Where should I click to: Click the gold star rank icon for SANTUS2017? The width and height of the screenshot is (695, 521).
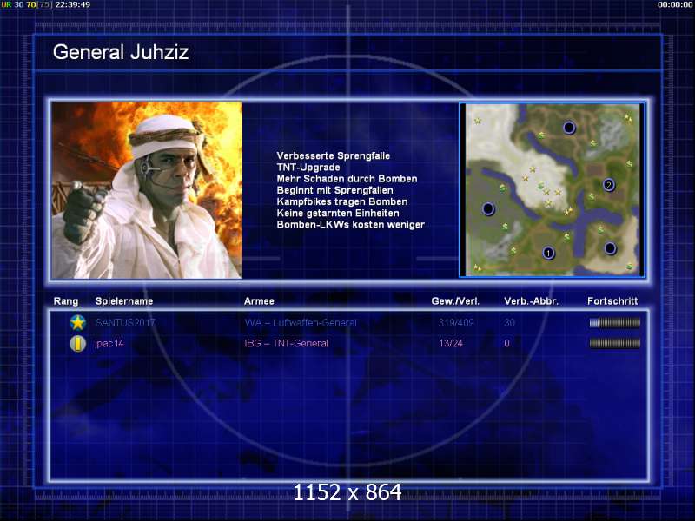(x=77, y=322)
